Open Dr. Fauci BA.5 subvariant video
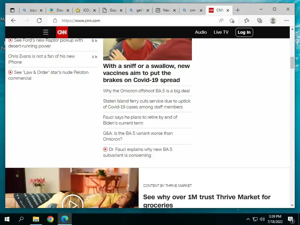The height and width of the screenshot is (225, 300). [x=138, y=152]
